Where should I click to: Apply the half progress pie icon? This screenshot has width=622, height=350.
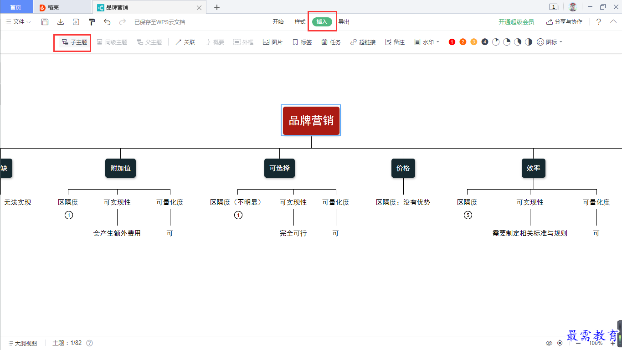pyautogui.click(x=529, y=42)
